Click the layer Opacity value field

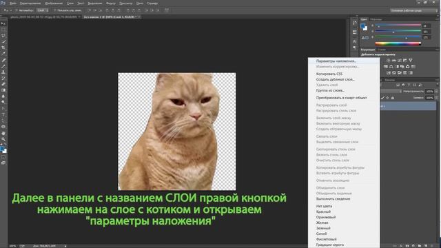click(429, 92)
